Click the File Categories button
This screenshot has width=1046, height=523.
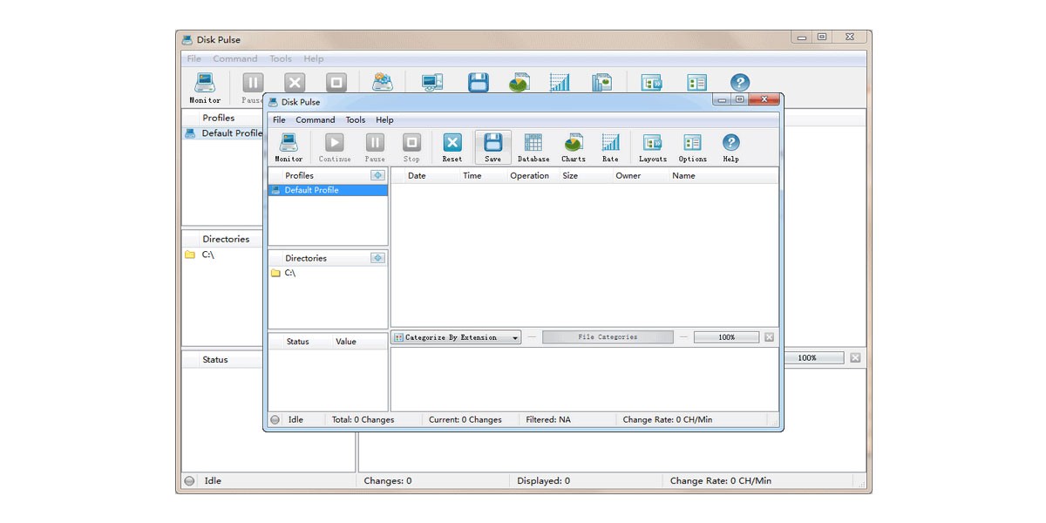(x=608, y=337)
